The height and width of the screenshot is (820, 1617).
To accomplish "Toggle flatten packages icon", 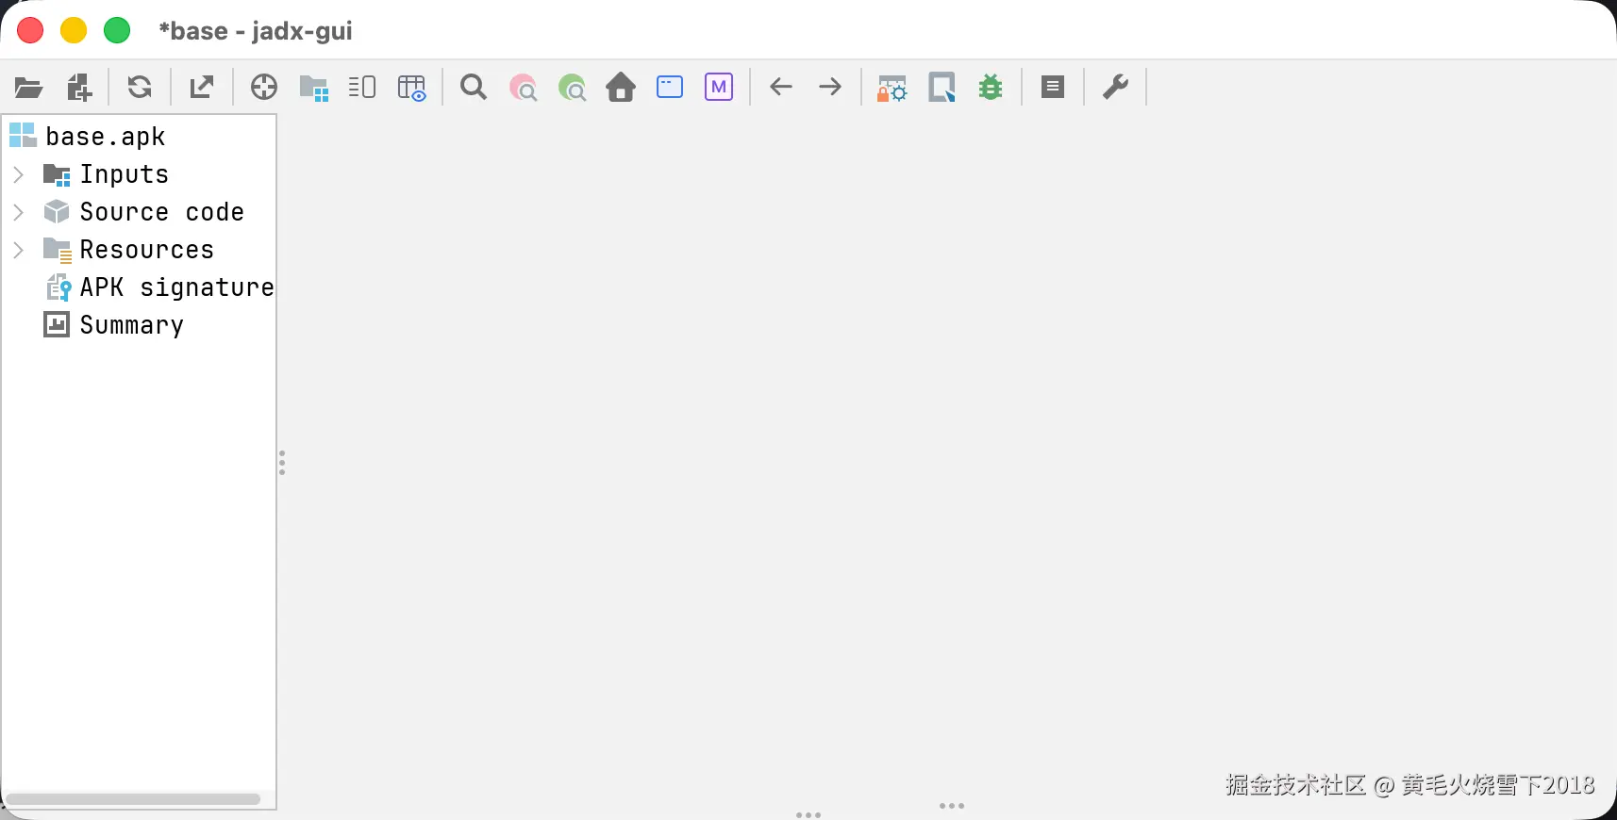I will tap(313, 88).
